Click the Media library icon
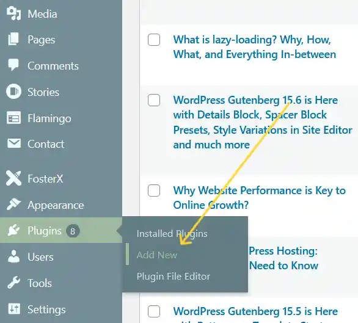 (x=13, y=13)
